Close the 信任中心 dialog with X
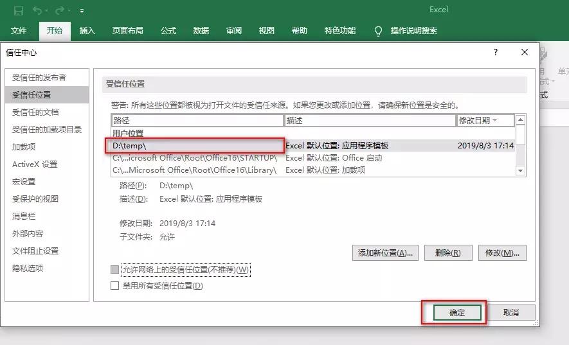569x345 pixels. coord(525,52)
